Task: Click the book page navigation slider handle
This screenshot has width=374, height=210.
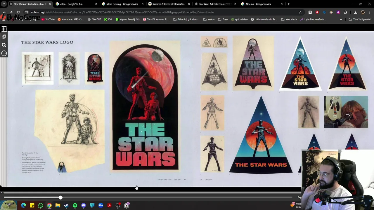Action: pyautogui.click(x=60, y=197)
